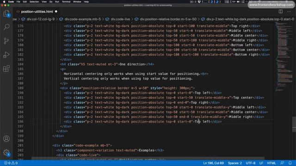Viewport: 296px width, 166px height.
Task: Click 'Middle left' text on line 177
Action: [x=240, y=31]
